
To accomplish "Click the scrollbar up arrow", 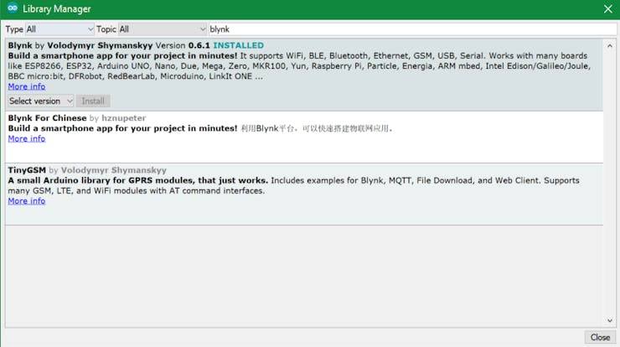I will [610, 46].
